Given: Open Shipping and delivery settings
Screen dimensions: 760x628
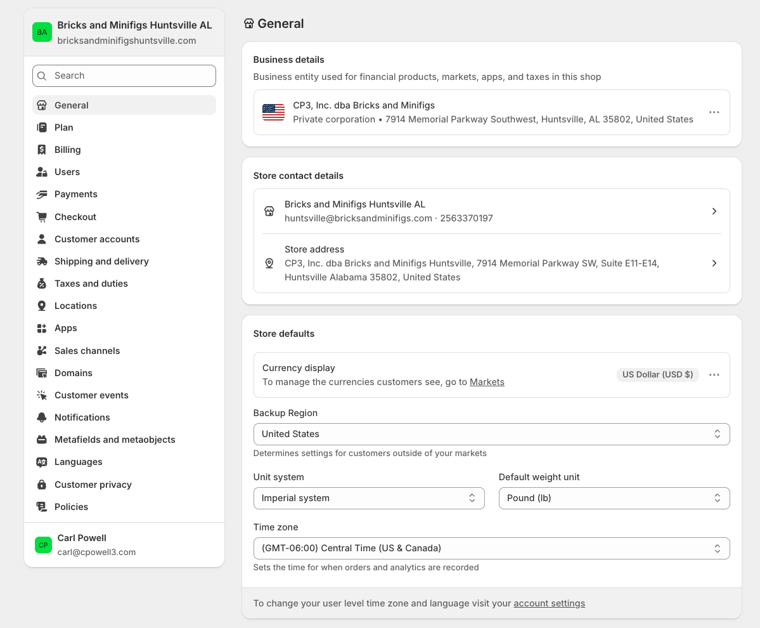Looking at the screenshot, I should 124,261.
